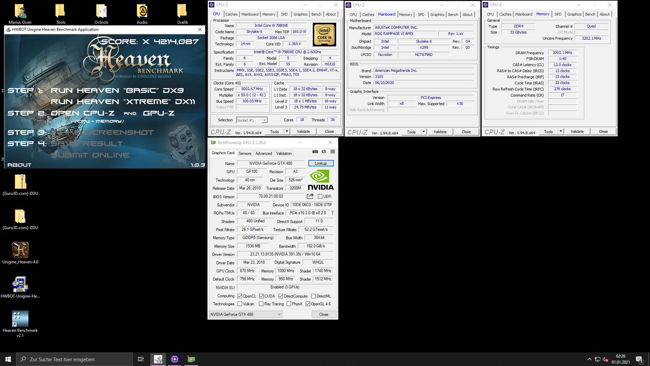Screen dimensions: 650x366
Task: Open the Marius Oxen desktop folder
Action: [x=20, y=14]
